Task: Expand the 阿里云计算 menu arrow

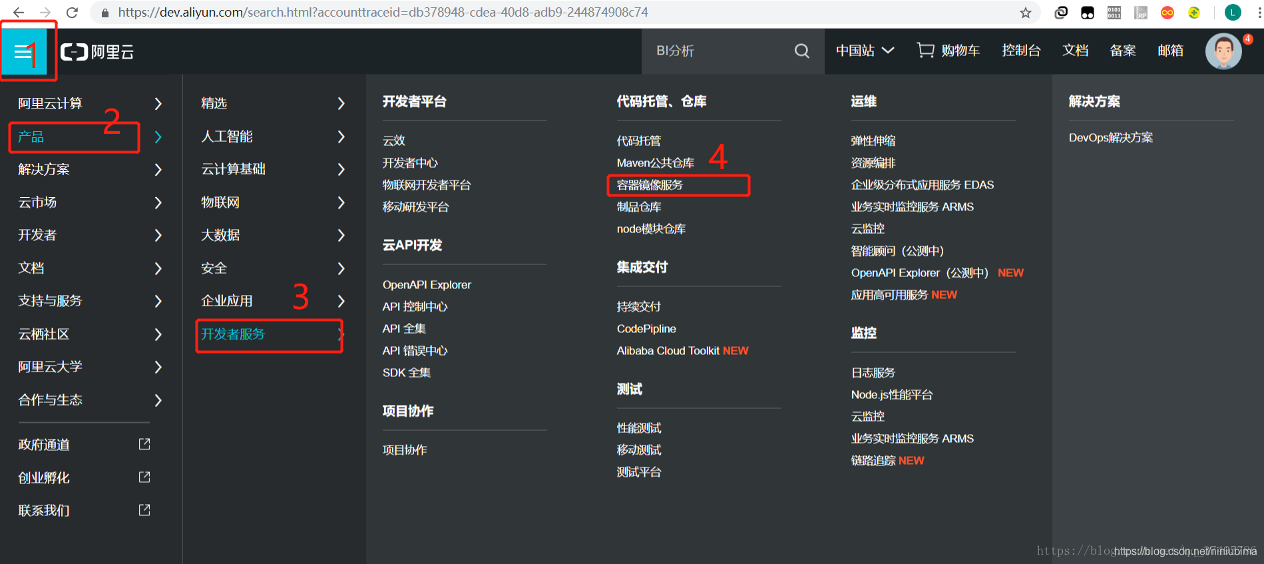Action: pyautogui.click(x=158, y=103)
